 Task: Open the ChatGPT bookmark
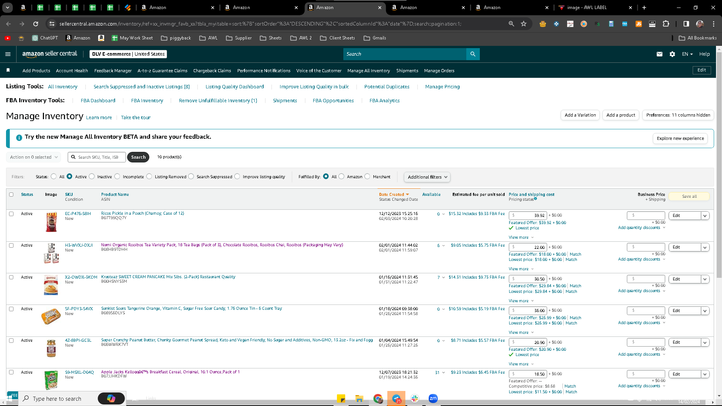(x=45, y=38)
